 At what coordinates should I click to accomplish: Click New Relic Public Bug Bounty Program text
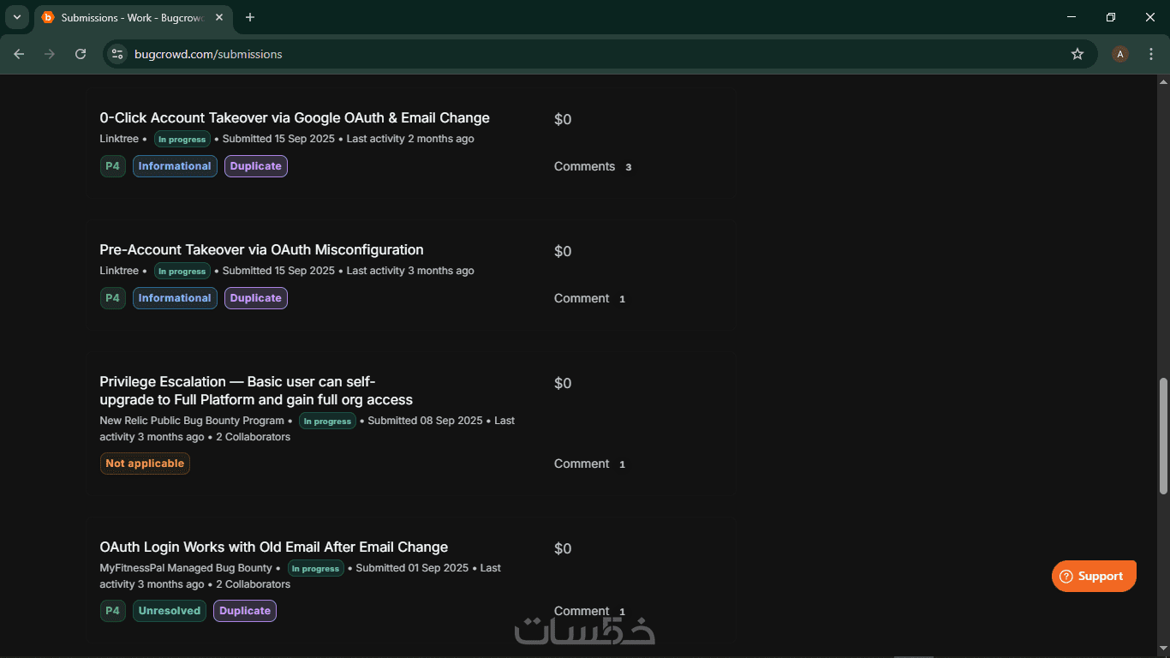click(x=192, y=421)
